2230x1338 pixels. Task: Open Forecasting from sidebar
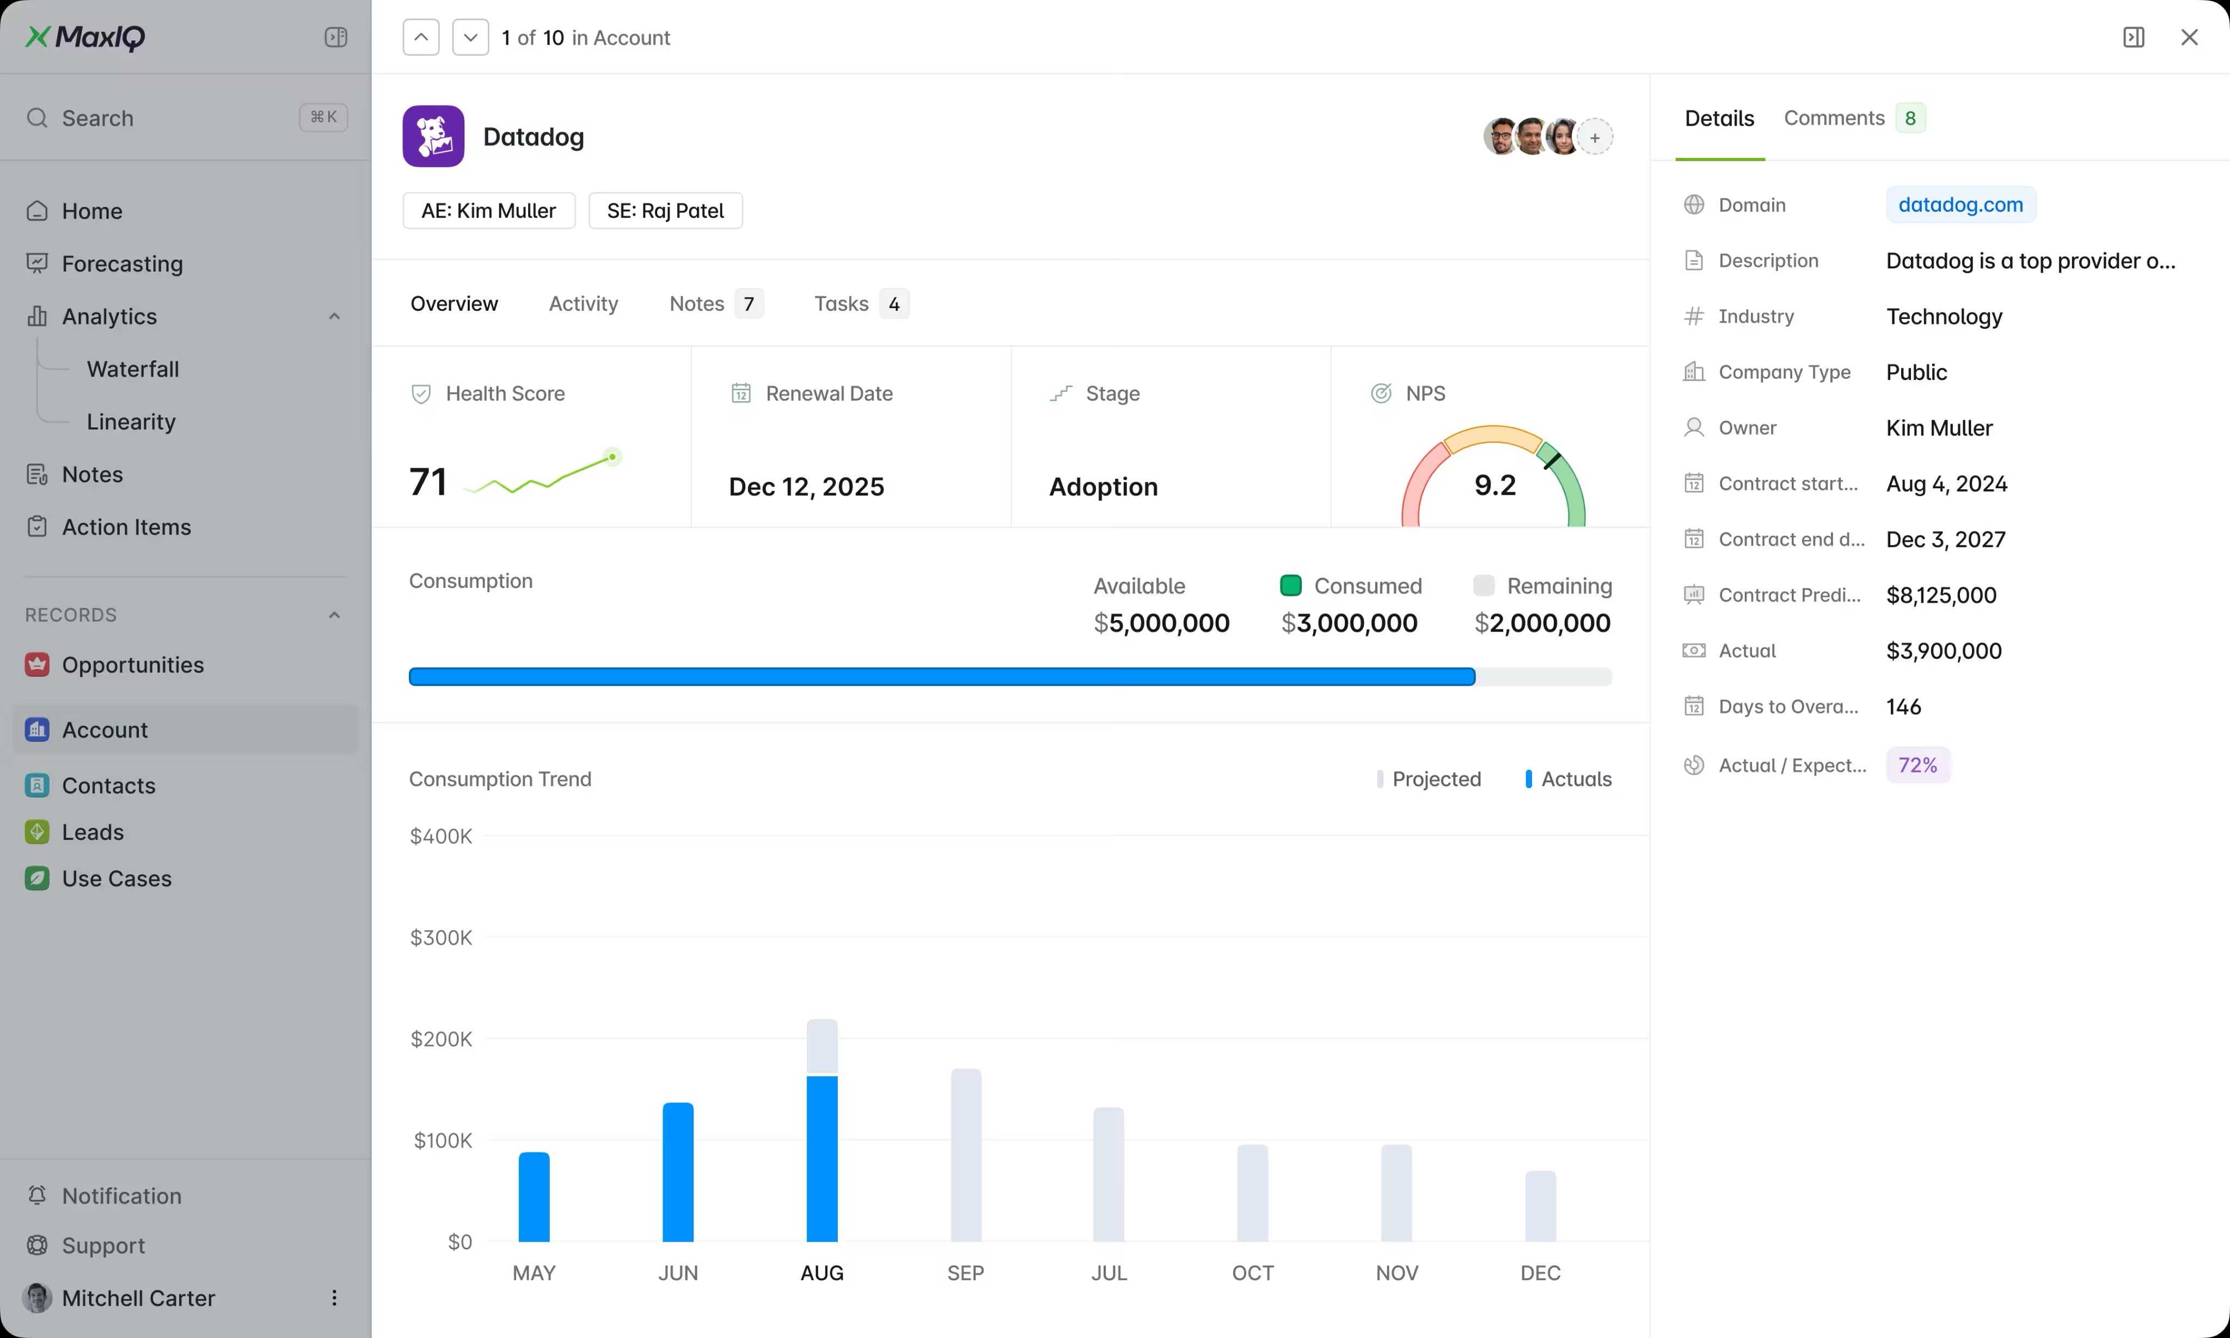(122, 263)
